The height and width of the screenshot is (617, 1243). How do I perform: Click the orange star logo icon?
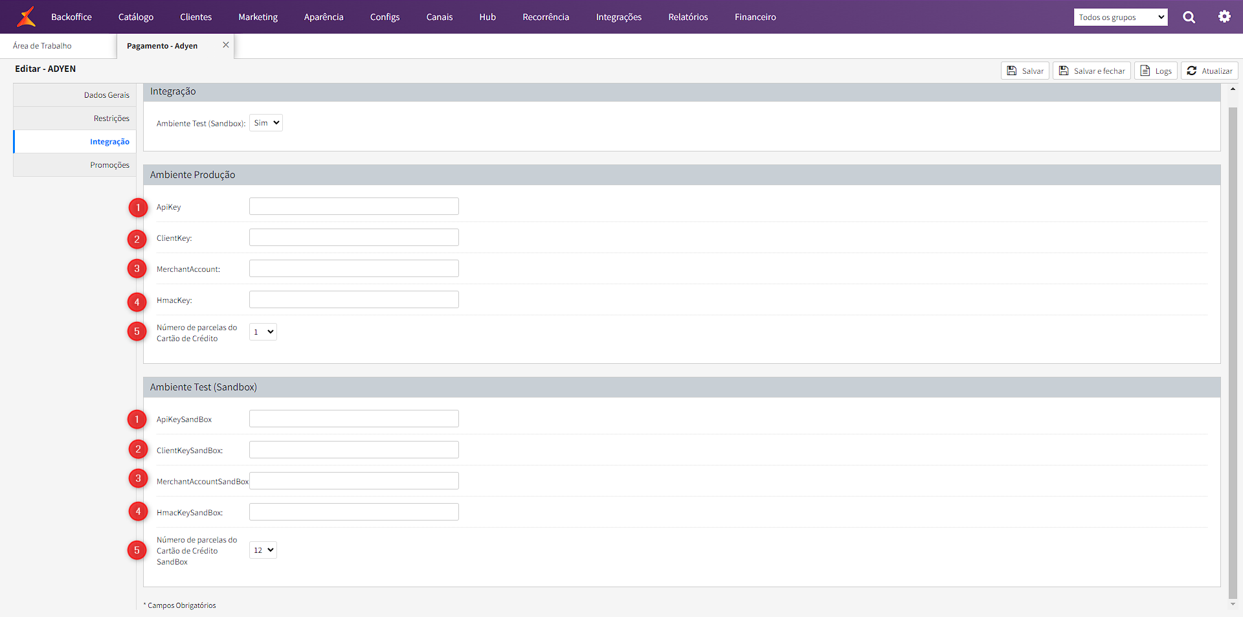click(x=27, y=17)
